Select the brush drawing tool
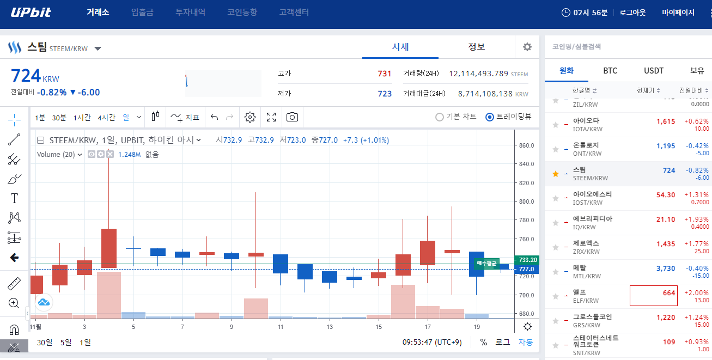The width and height of the screenshot is (712, 360). (15, 179)
